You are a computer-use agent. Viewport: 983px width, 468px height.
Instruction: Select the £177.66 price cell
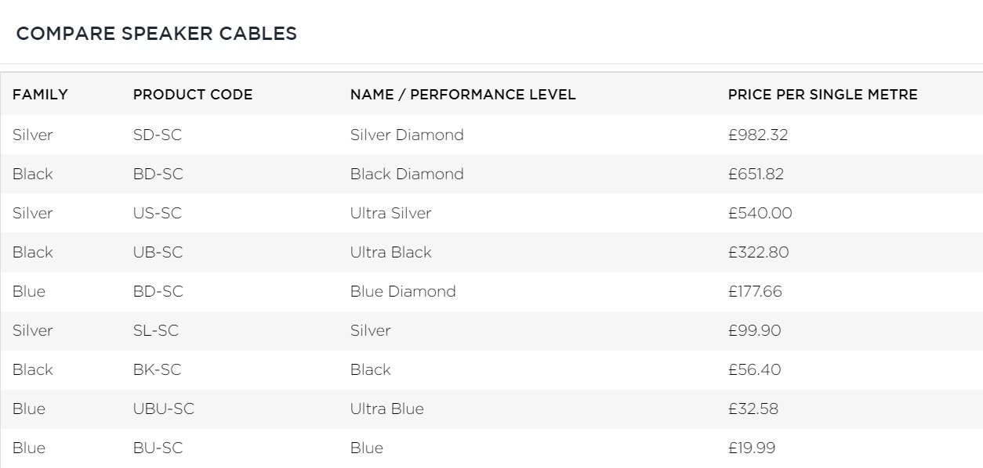click(x=755, y=291)
